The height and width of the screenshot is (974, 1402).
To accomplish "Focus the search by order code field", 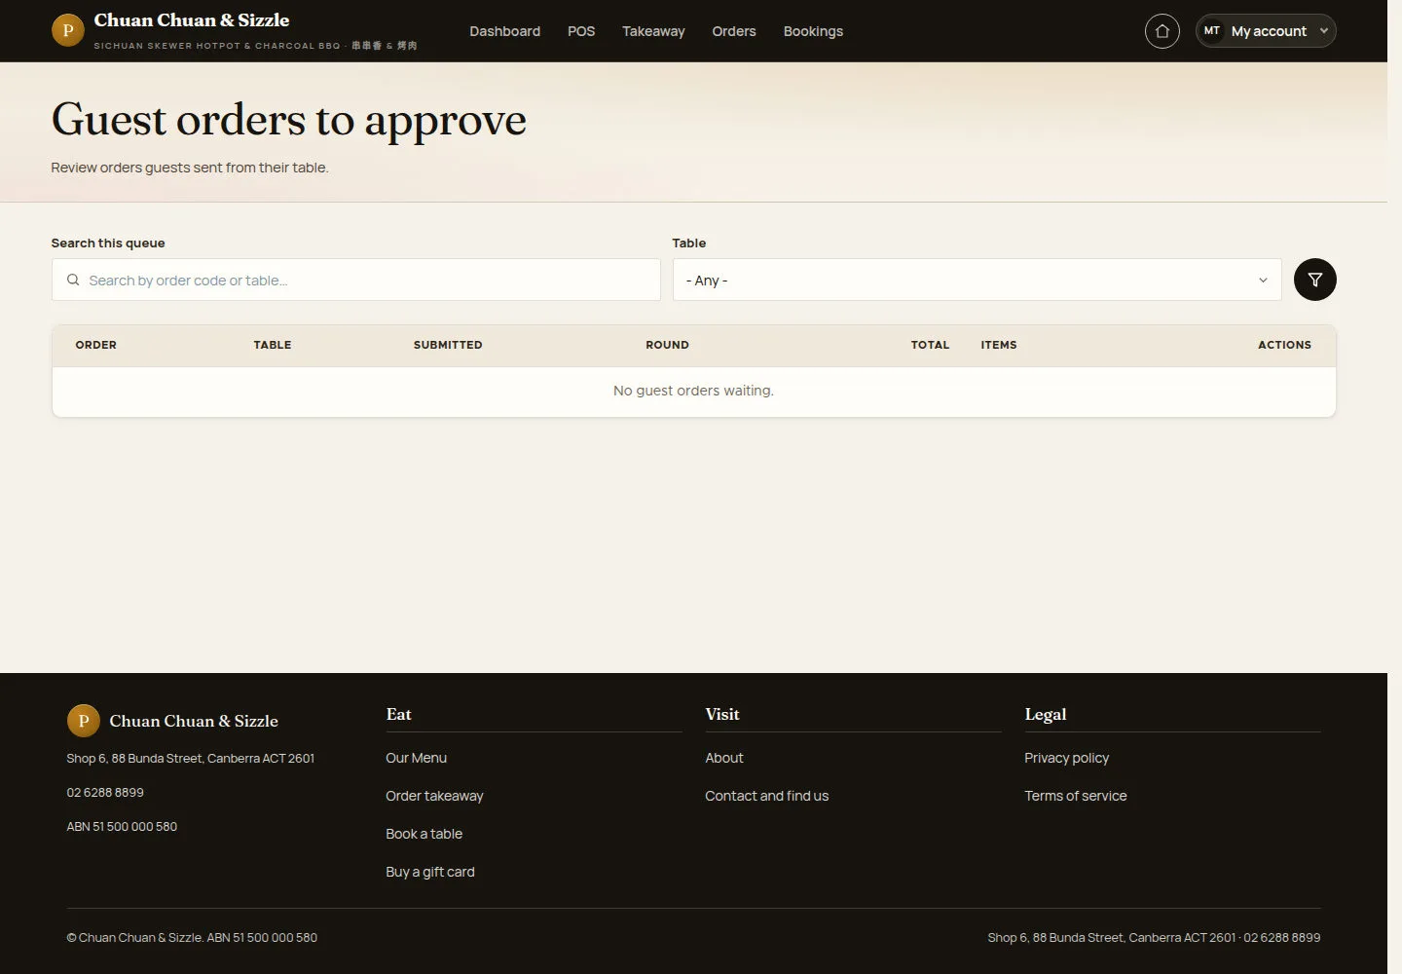I will point(356,280).
